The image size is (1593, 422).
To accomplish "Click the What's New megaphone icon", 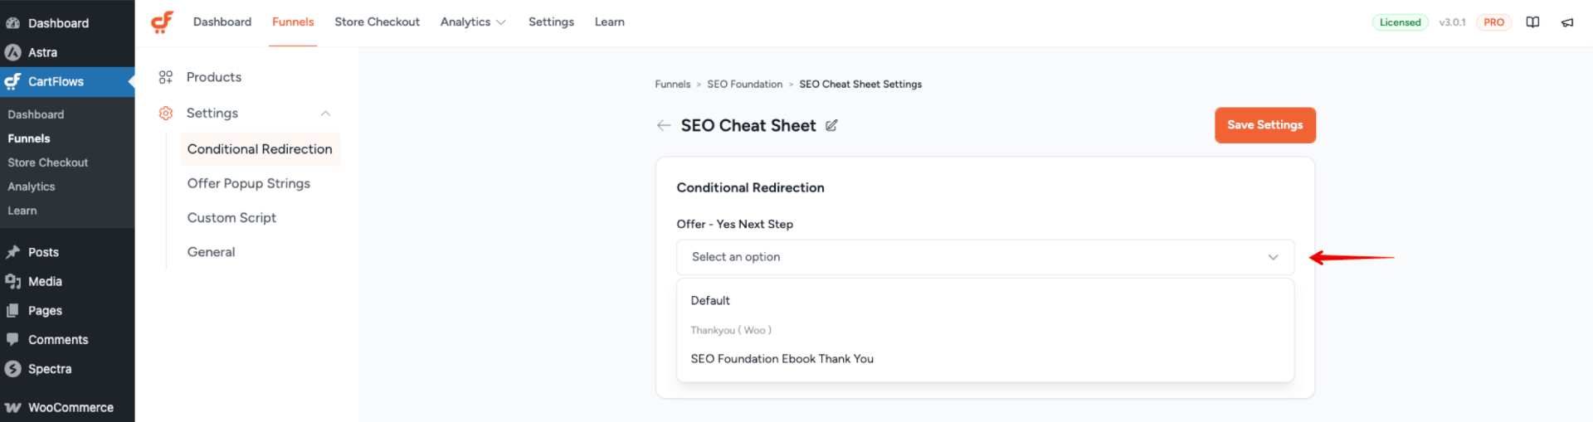I will (1567, 22).
